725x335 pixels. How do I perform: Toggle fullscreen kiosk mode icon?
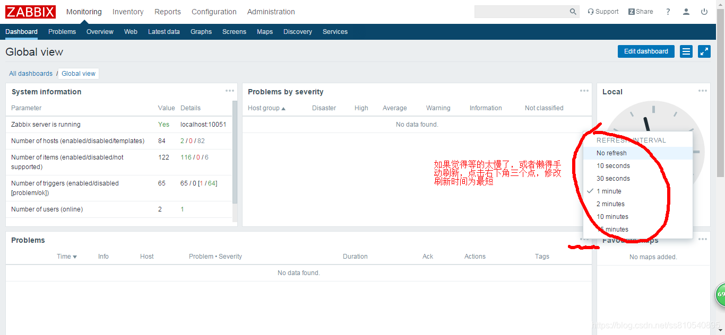(x=704, y=51)
